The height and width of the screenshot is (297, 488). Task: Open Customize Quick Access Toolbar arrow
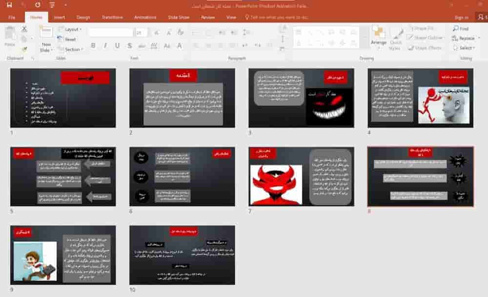tap(65, 5)
